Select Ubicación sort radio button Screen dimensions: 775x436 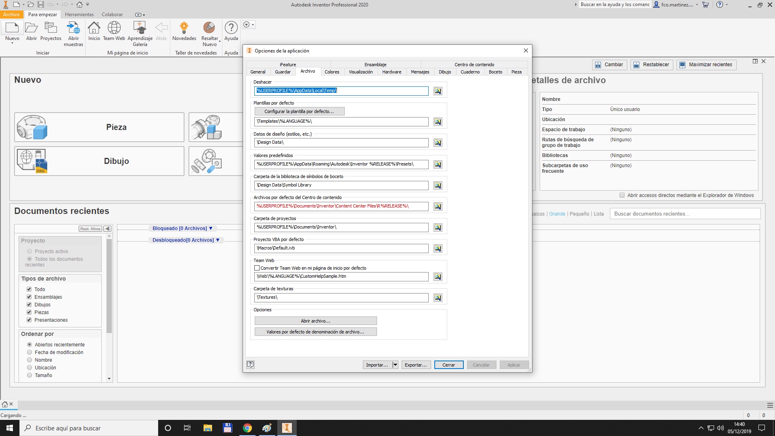pos(29,368)
